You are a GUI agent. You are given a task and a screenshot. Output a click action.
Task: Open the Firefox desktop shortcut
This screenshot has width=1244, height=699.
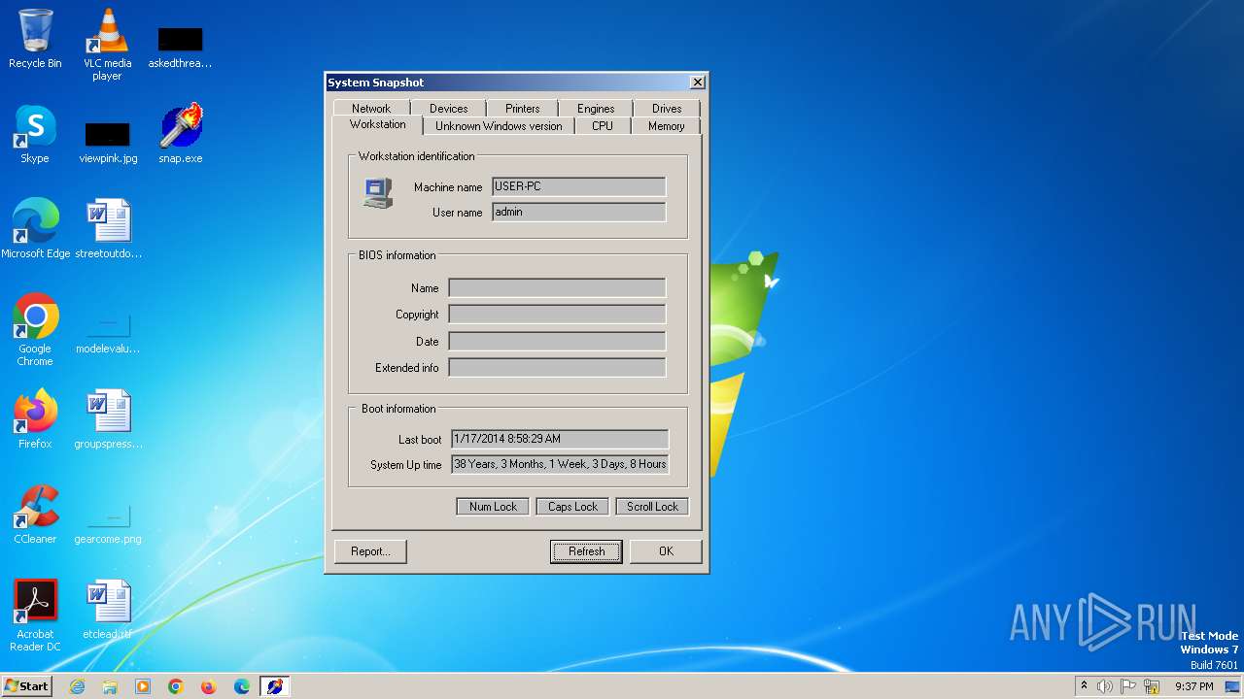pos(35,419)
